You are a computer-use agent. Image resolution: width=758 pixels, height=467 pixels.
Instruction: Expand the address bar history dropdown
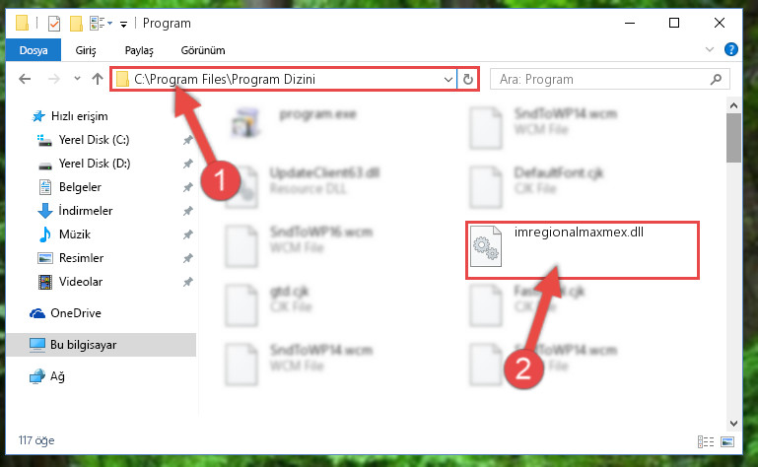[448, 79]
